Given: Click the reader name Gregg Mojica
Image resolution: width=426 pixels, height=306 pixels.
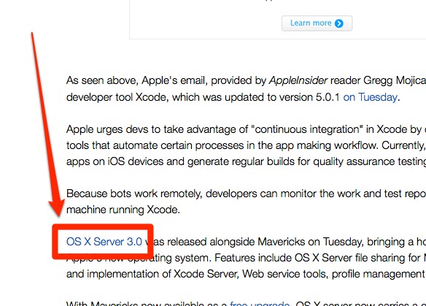Looking at the screenshot, I should 395,80.
